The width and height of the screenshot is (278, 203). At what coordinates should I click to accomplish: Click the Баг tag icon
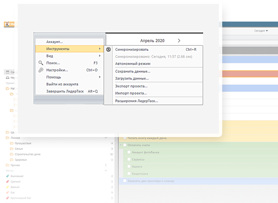[8, 192]
